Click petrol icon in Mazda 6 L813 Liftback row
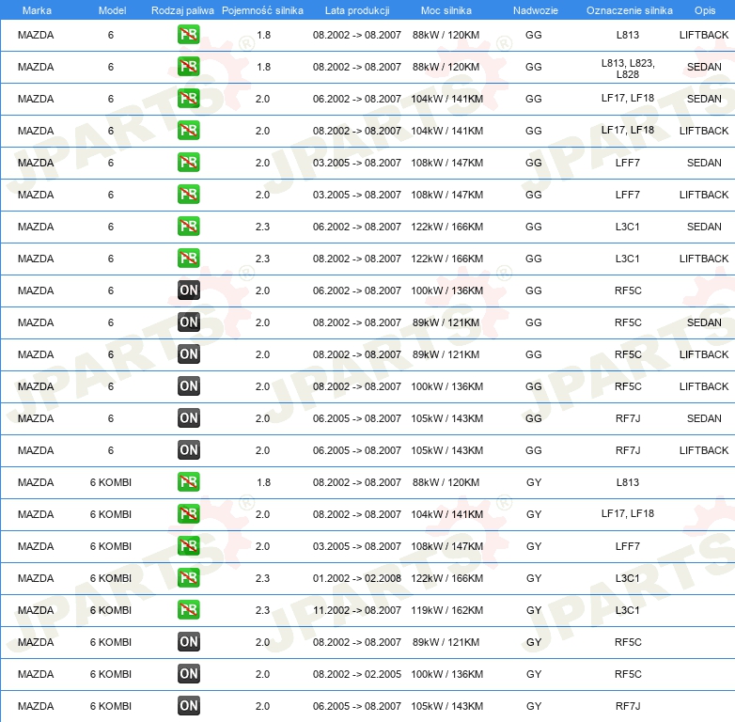Viewport: 735px width, 722px height. click(188, 35)
